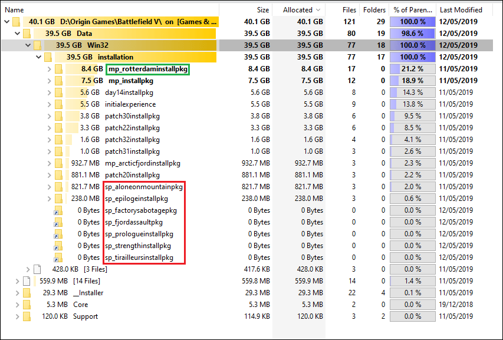
Task: Click the [14 Files] file group icon
Action: tap(26, 281)
